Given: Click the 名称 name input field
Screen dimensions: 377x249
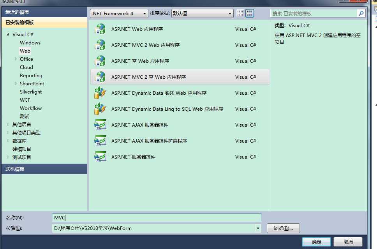Looking at the screenshot, I should pos(157,217).
